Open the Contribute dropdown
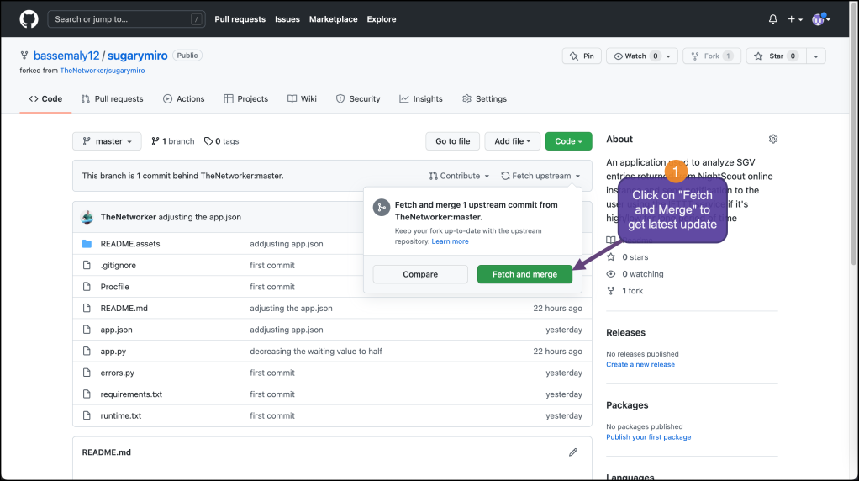The width and height of the screenshot is (859, 481). (x=459, y=176)
